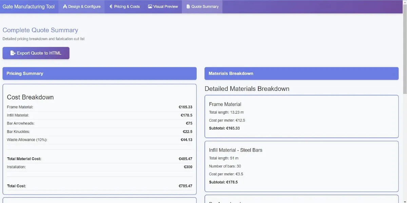Click the Bar Knuckles: label
Screen dimensions: 407x203
(19, 132)
